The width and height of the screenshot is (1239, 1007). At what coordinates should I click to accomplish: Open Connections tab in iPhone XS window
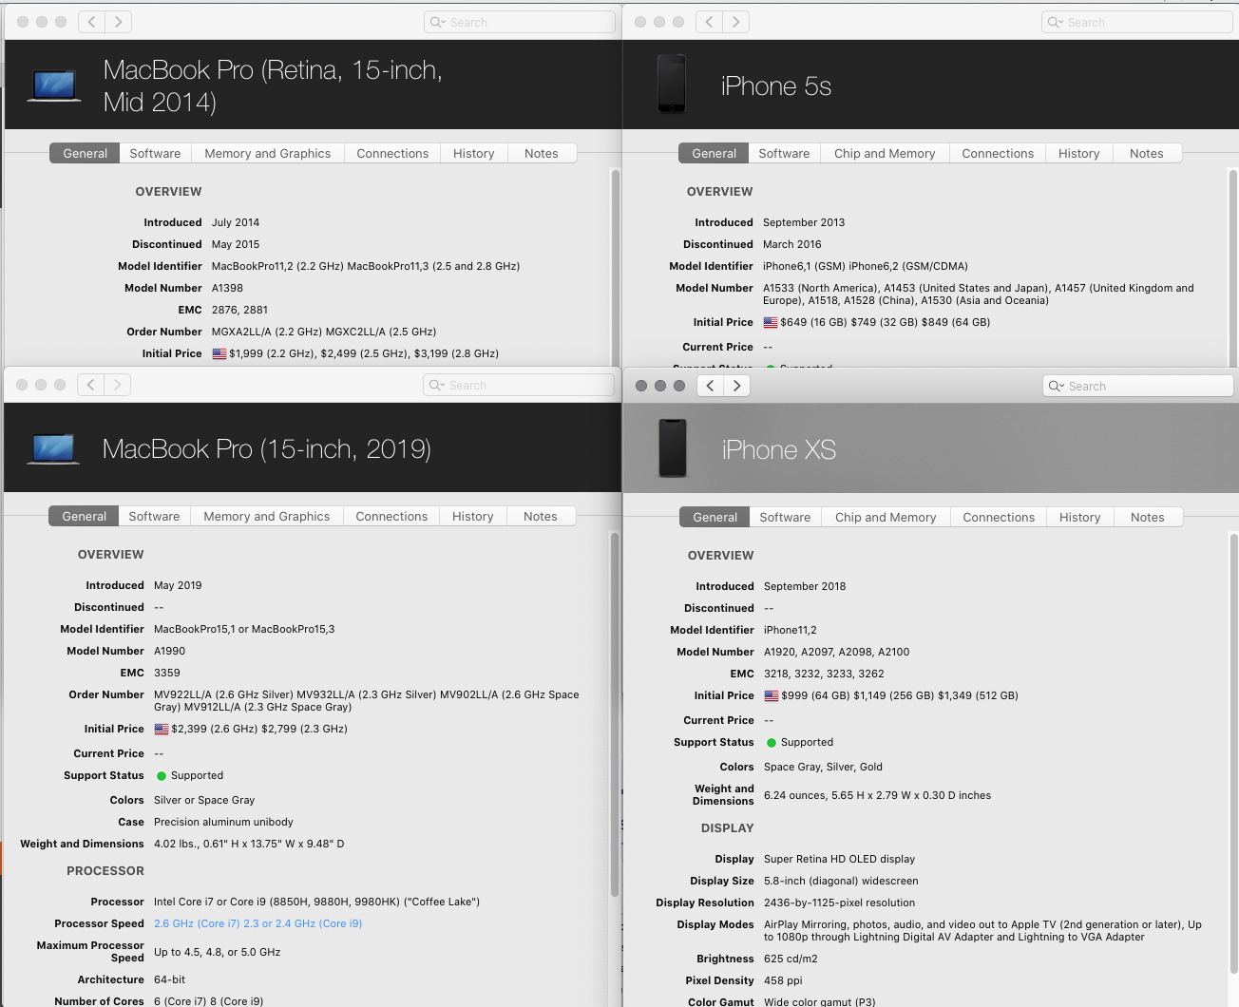tap(999, 517)
